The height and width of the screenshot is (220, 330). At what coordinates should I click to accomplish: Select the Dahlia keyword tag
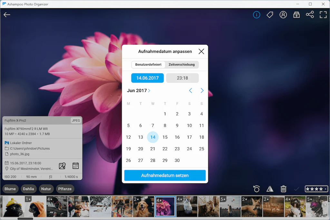[x=28, y=189]
